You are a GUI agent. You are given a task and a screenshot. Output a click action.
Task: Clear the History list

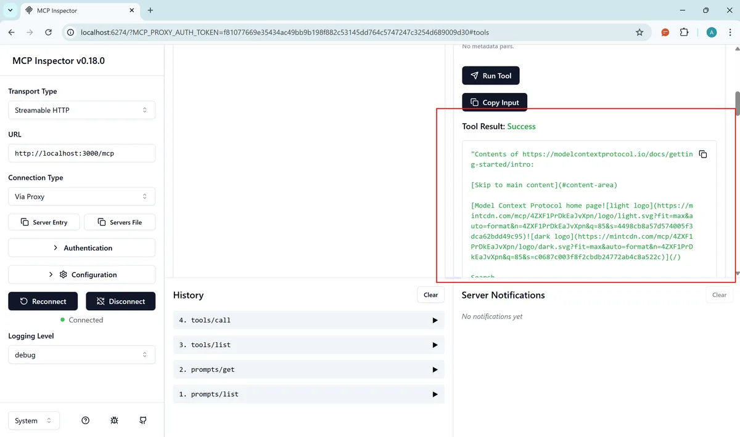click(x=430, y=295)
